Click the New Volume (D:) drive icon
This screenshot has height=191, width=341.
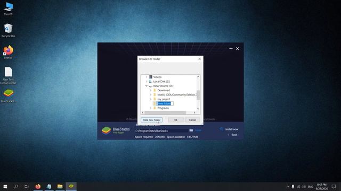coord(150,86)
